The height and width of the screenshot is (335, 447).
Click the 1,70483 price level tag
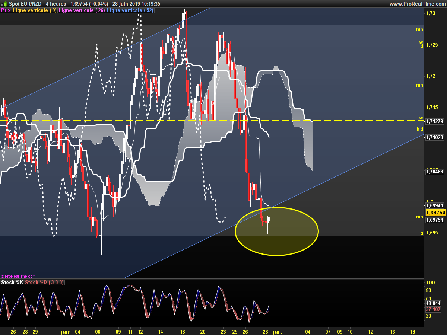[434, 172]
